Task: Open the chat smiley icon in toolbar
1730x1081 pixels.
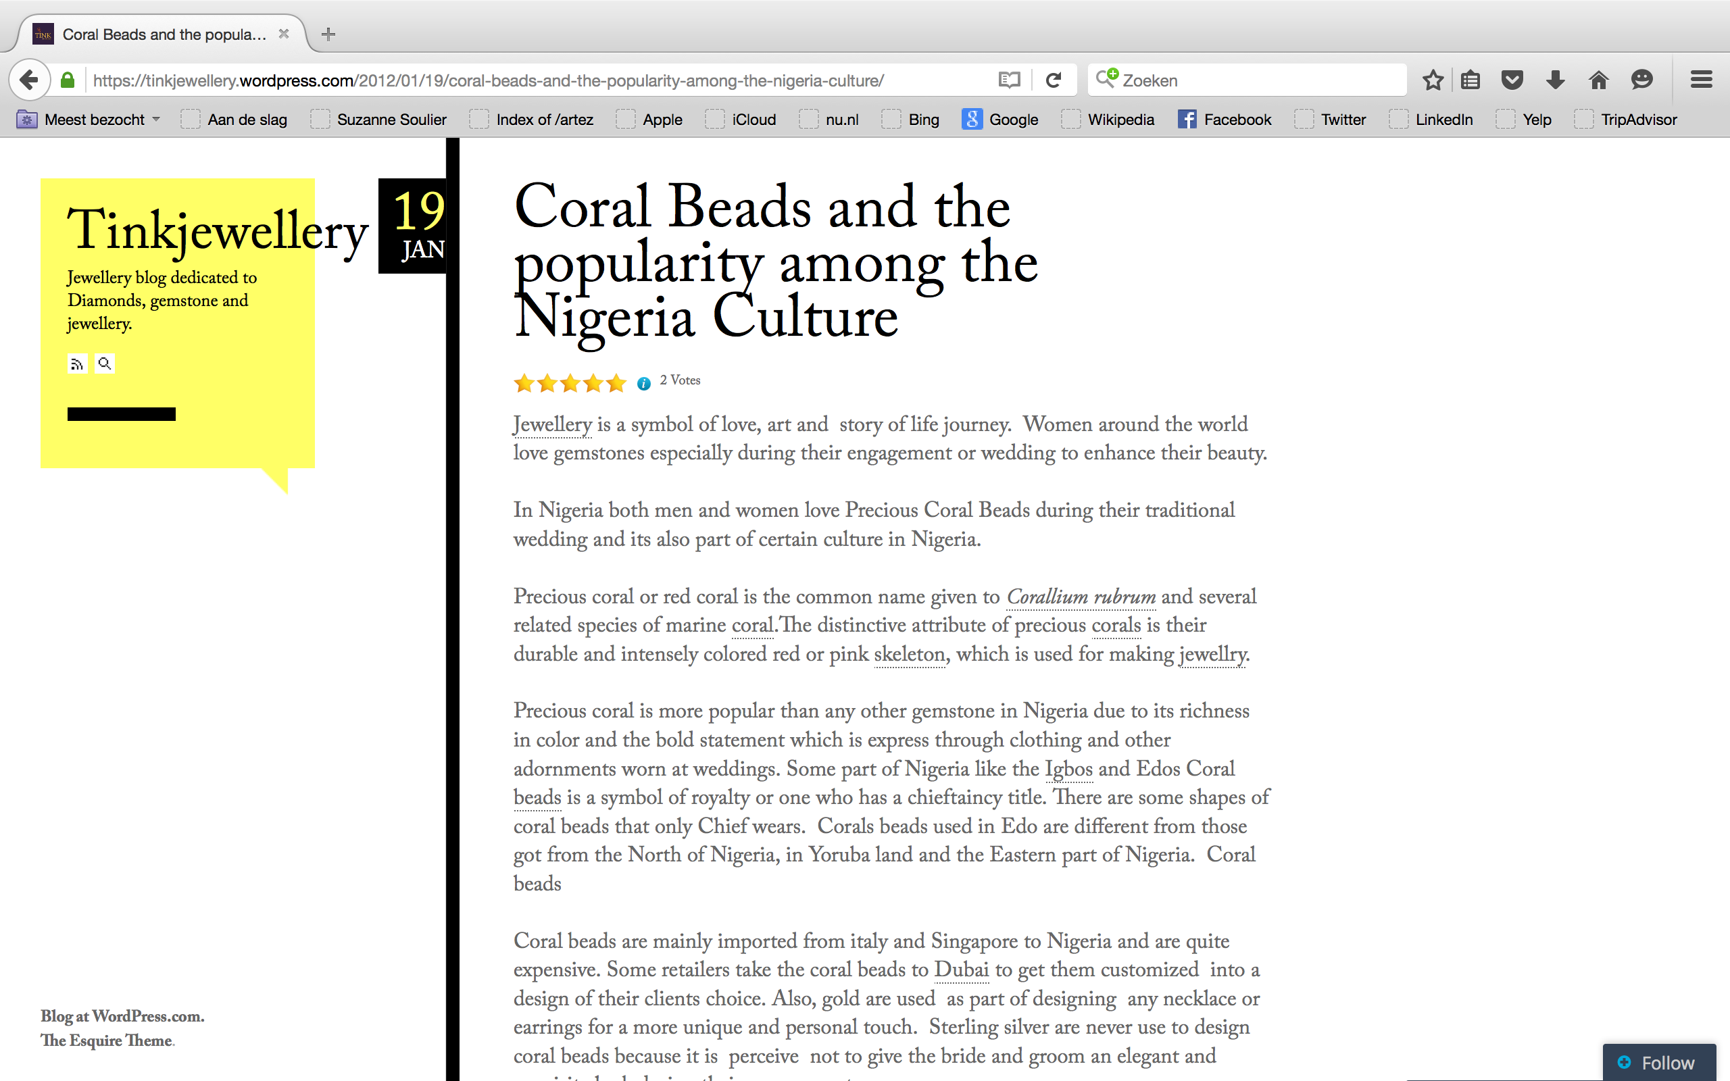Action: tap(1642, 80)
